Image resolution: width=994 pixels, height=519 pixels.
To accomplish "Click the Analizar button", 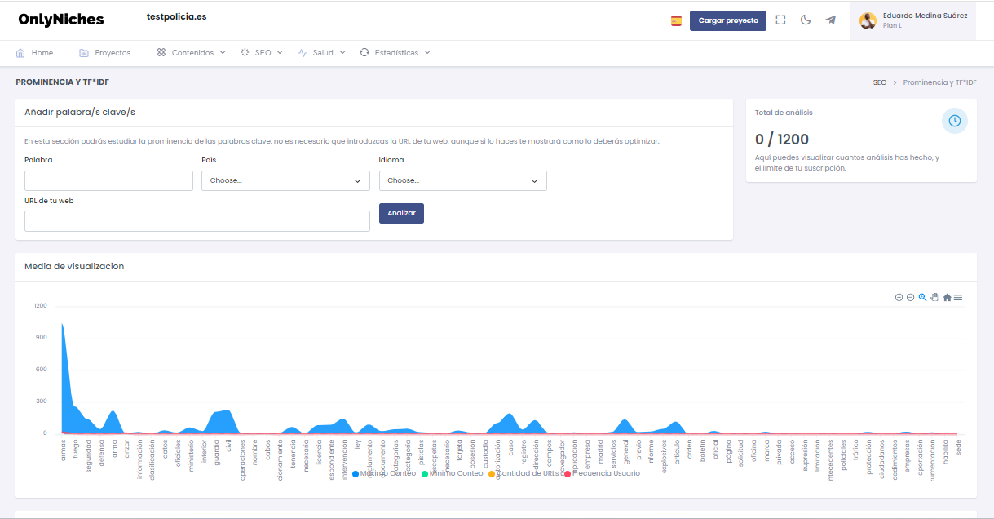I will 401,212.
